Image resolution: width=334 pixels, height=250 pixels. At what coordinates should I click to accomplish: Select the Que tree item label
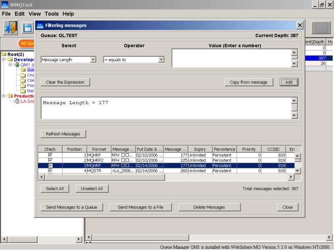click(30, 70)
